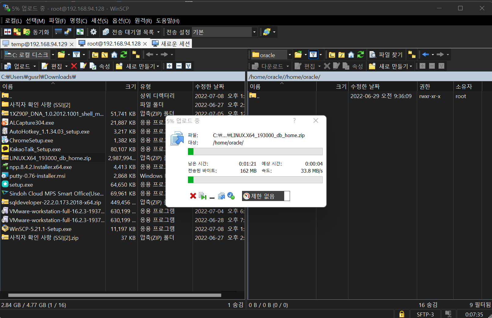Expand the local 편집 edit dropdown arrow
Image resolution: width=492 pixels, height=318 pixels.
pos(66,66)
